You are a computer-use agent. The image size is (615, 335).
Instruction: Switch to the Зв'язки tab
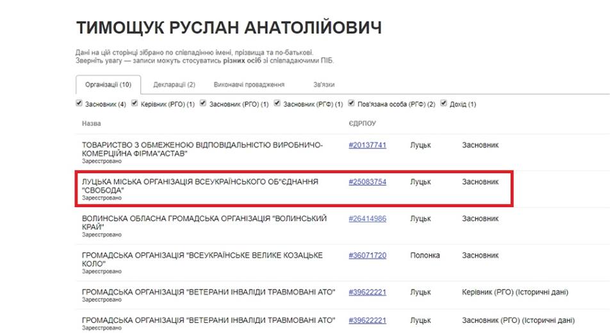click(x=323, y=84)
